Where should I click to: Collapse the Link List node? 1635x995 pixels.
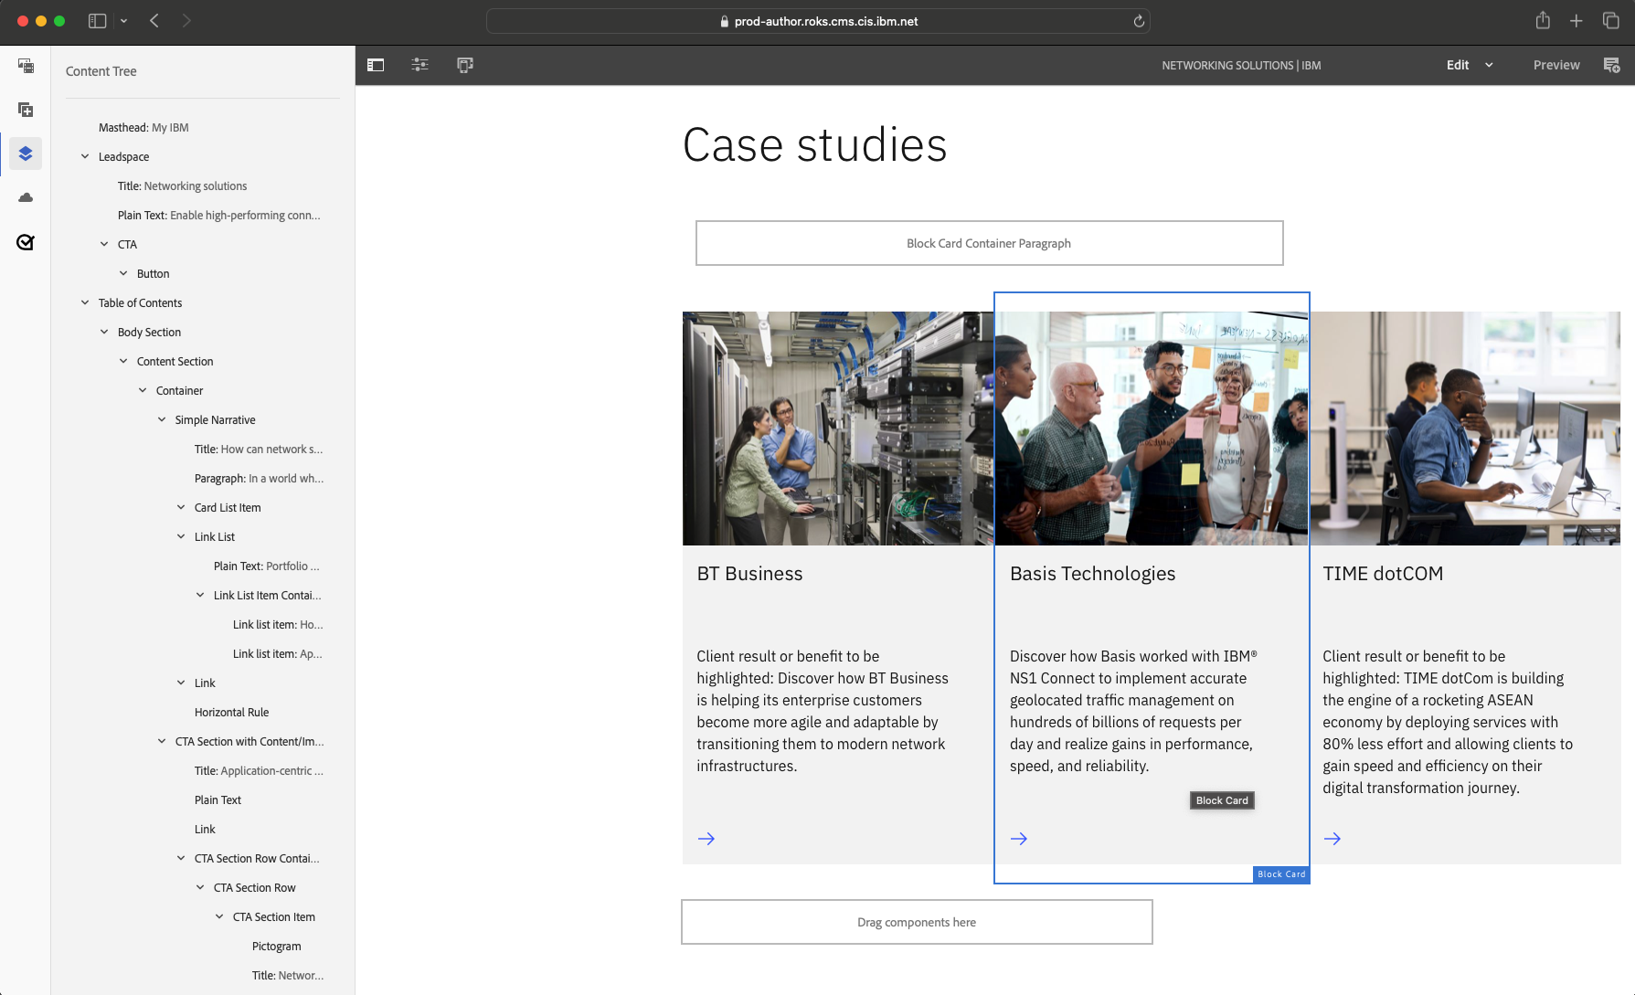click(x=181, y=536)
